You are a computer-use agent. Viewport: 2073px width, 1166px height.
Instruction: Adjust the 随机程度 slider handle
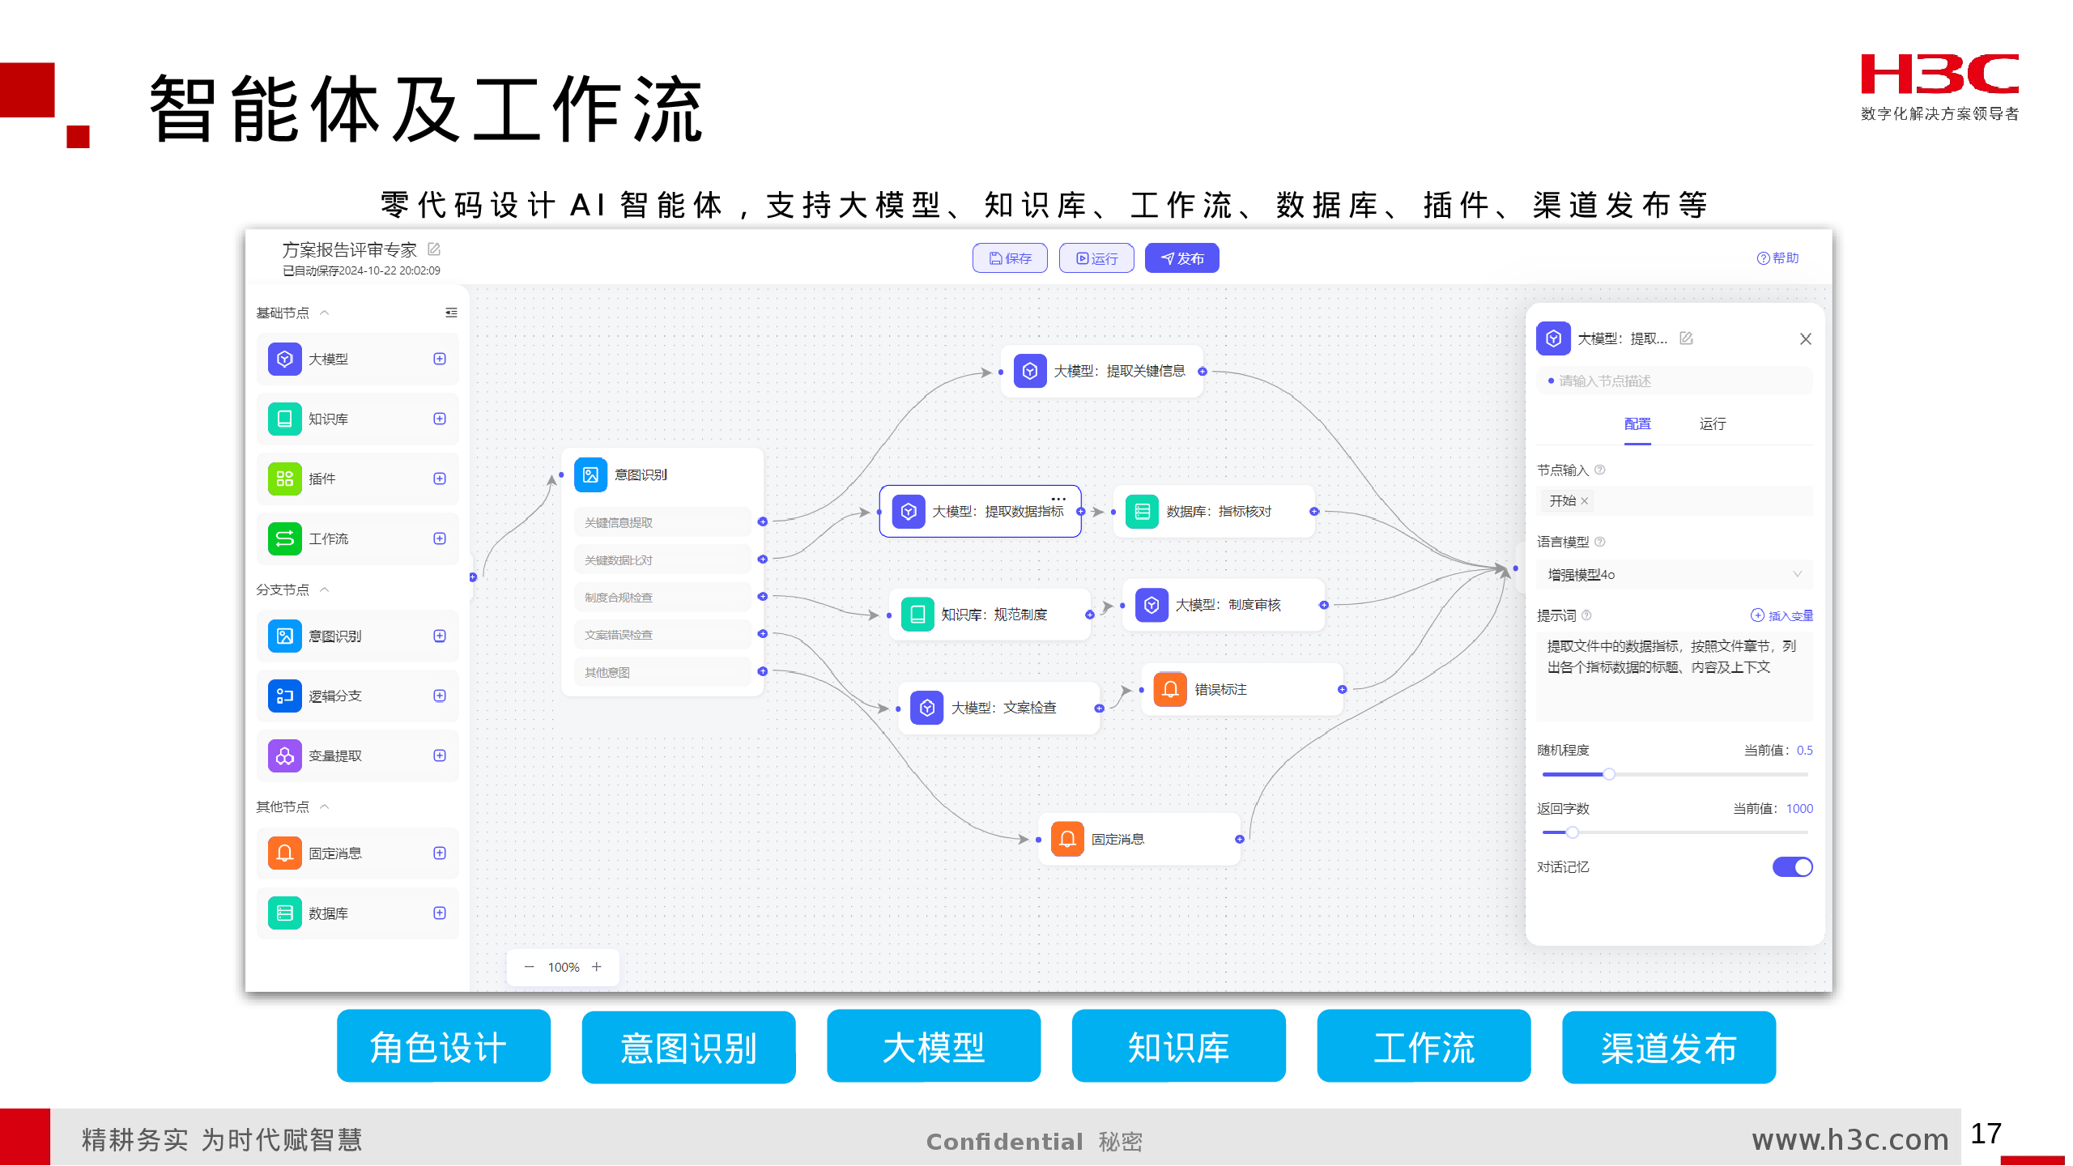tap(1609, 774)
